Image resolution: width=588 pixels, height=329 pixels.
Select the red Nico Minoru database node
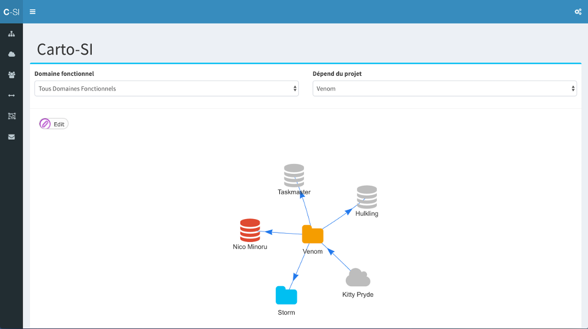pos(250,230)
